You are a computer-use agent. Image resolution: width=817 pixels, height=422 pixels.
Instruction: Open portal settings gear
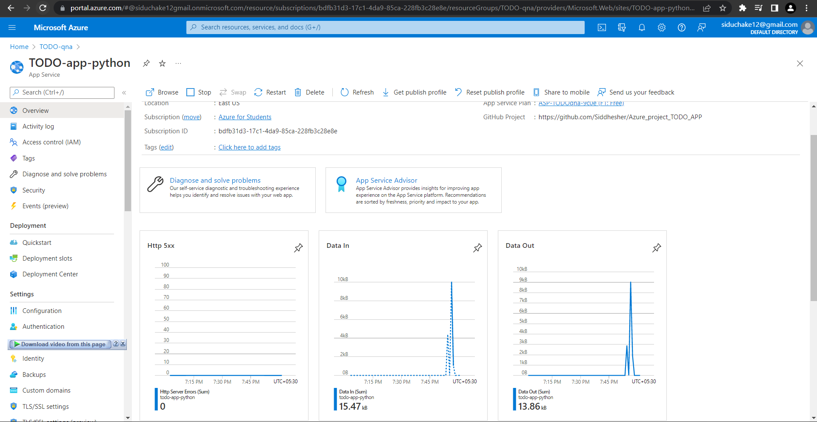pyautogui.click(x=662, y=27)
